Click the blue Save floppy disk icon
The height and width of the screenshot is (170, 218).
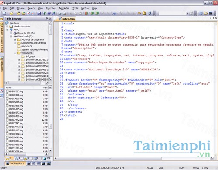click(39, 13)
